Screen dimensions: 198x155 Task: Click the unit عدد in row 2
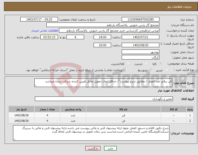coord(73,121)
